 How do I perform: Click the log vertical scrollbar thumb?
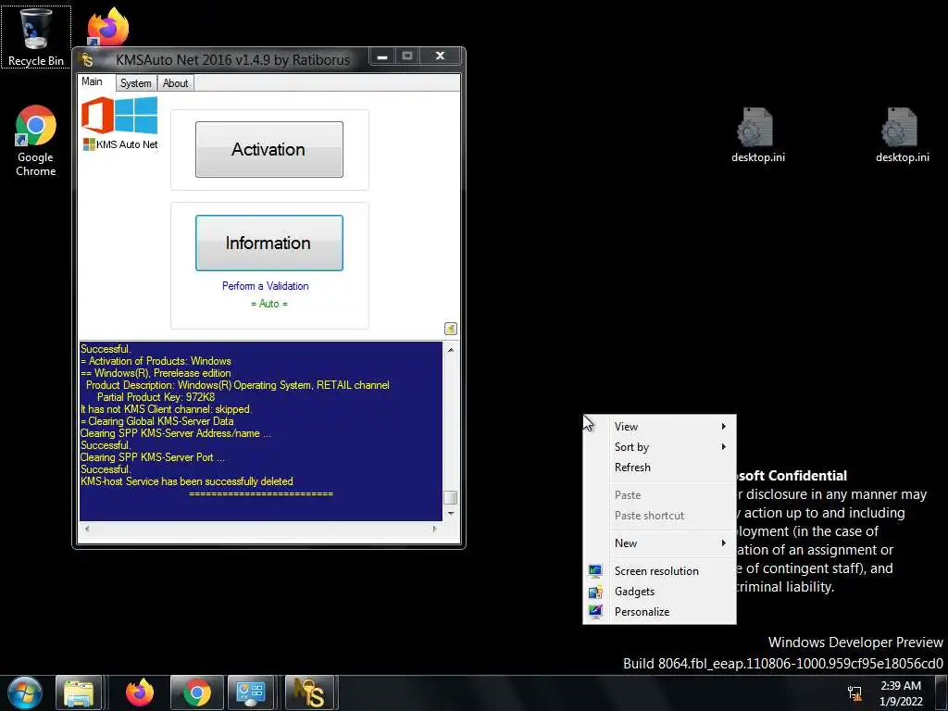(x=451, y=497)
